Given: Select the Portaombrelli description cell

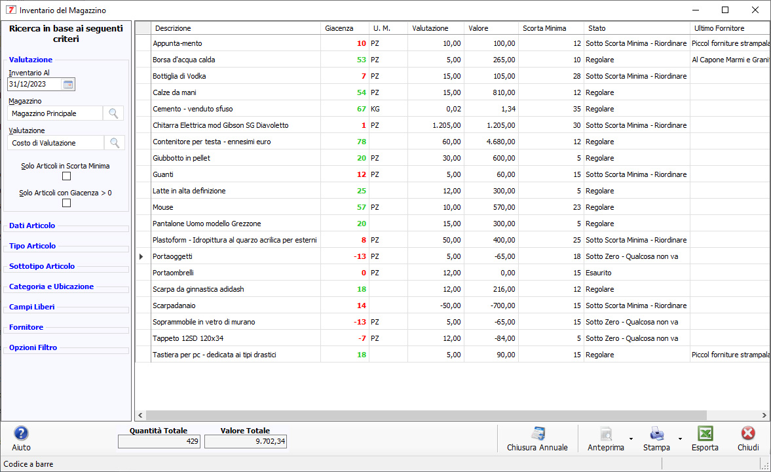Looking at the screenshot, I should tap(236, 273).
